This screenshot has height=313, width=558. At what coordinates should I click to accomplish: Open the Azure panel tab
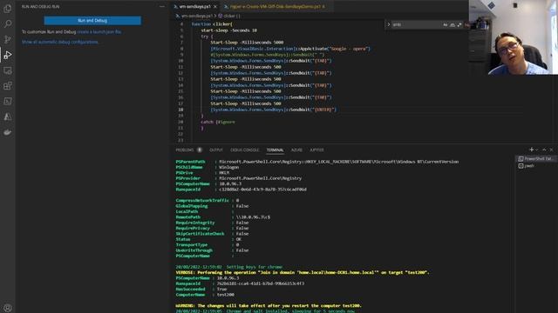(296, 150)
